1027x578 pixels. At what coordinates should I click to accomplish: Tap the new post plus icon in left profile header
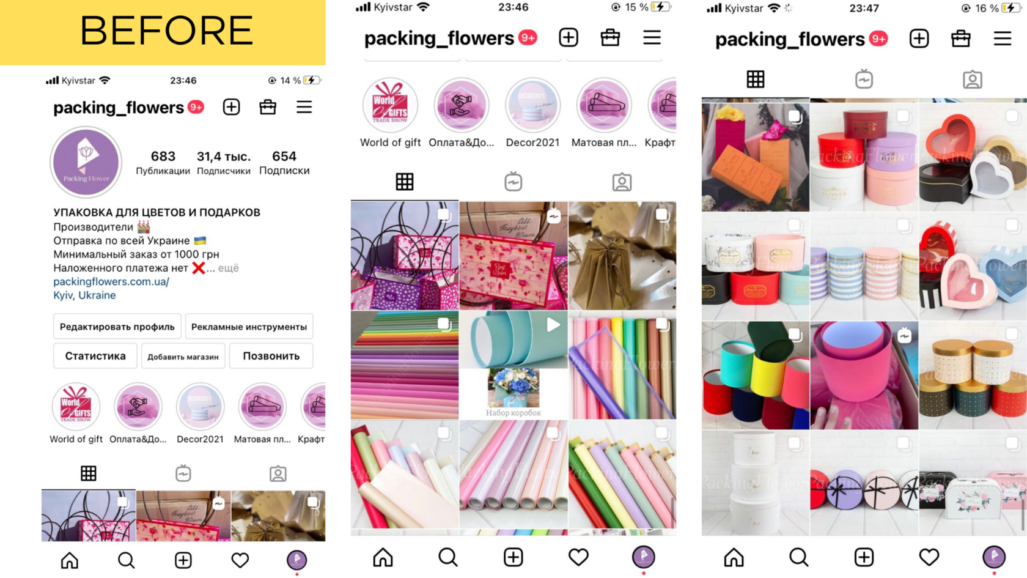point(231,107)
